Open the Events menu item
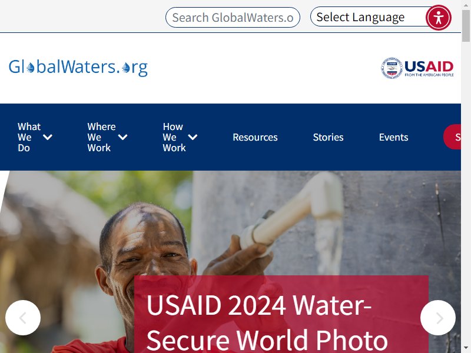This screenshot has width=471, height=353. point(393,137)
